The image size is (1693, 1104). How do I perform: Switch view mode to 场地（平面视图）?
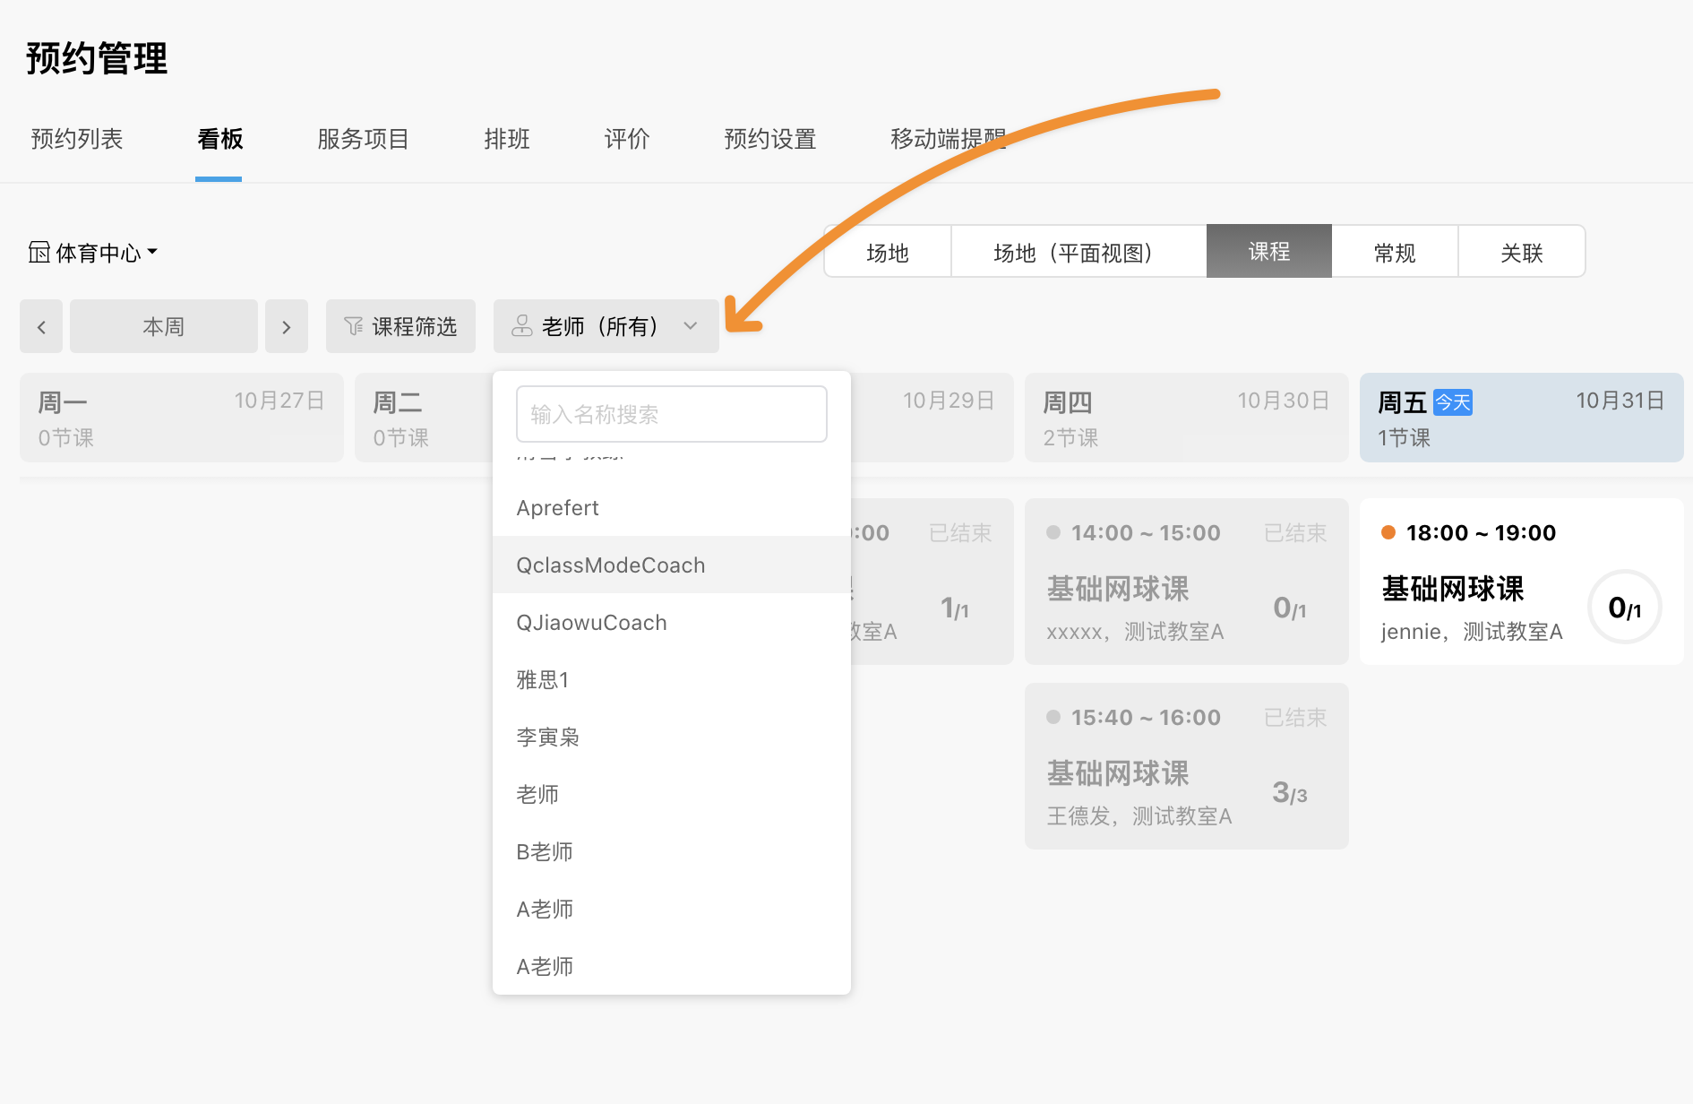[1078, 253]
